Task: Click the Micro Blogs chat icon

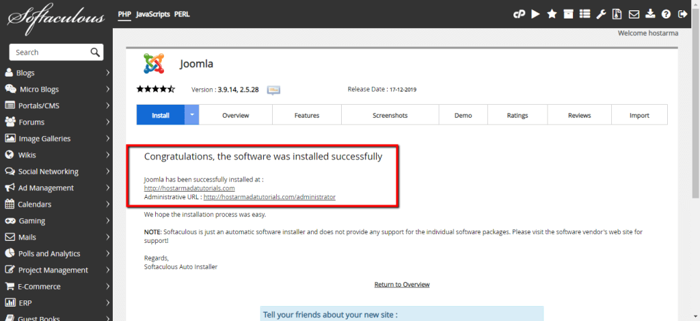Action: (x=10, y=89)
